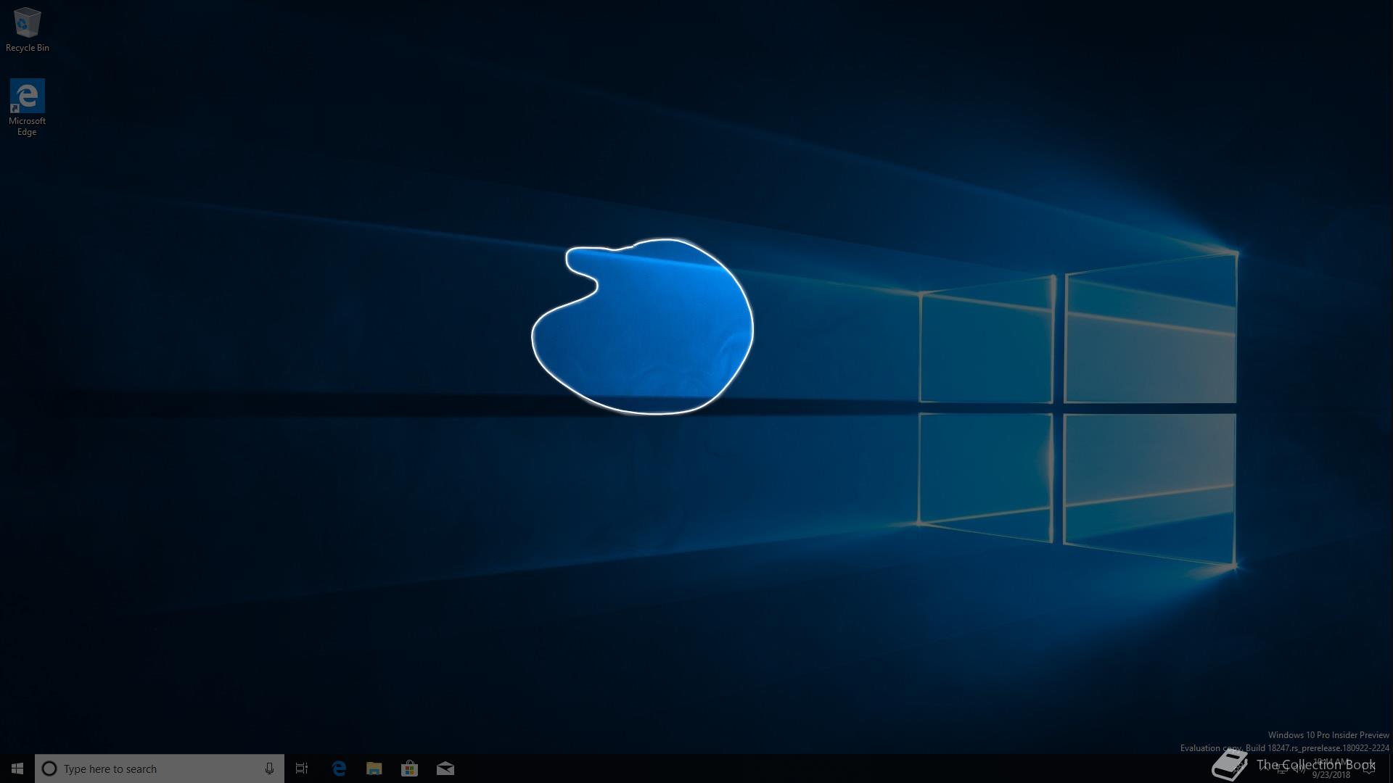Viewport: 1393px width, 783px height.
Task: Activate the search box microphone icon
Action: tap(269, 768)
